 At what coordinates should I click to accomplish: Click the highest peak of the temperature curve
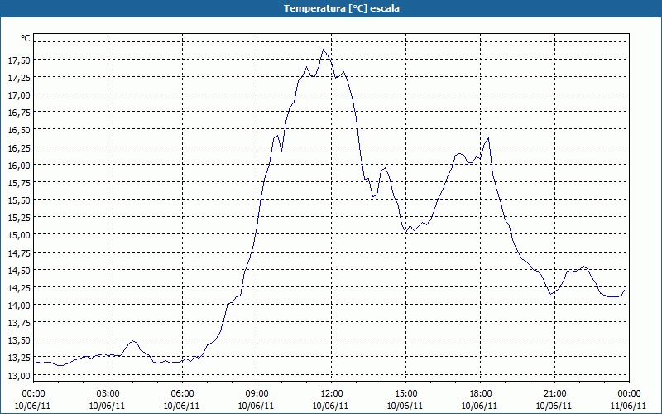point(324,49)
